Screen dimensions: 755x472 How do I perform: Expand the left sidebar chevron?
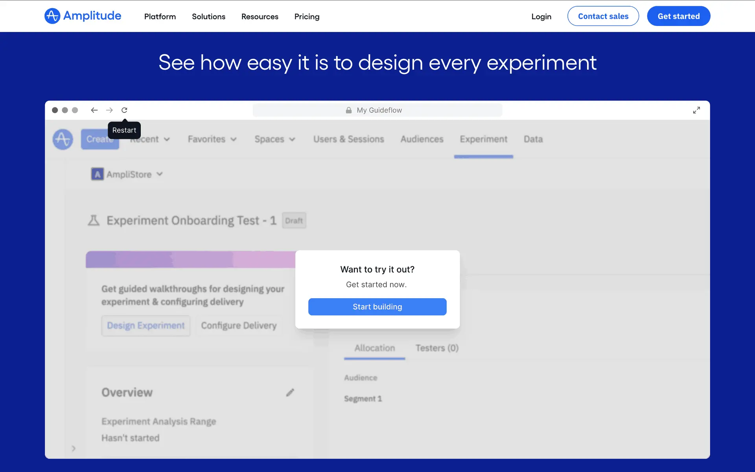click(x=74, y=448)
